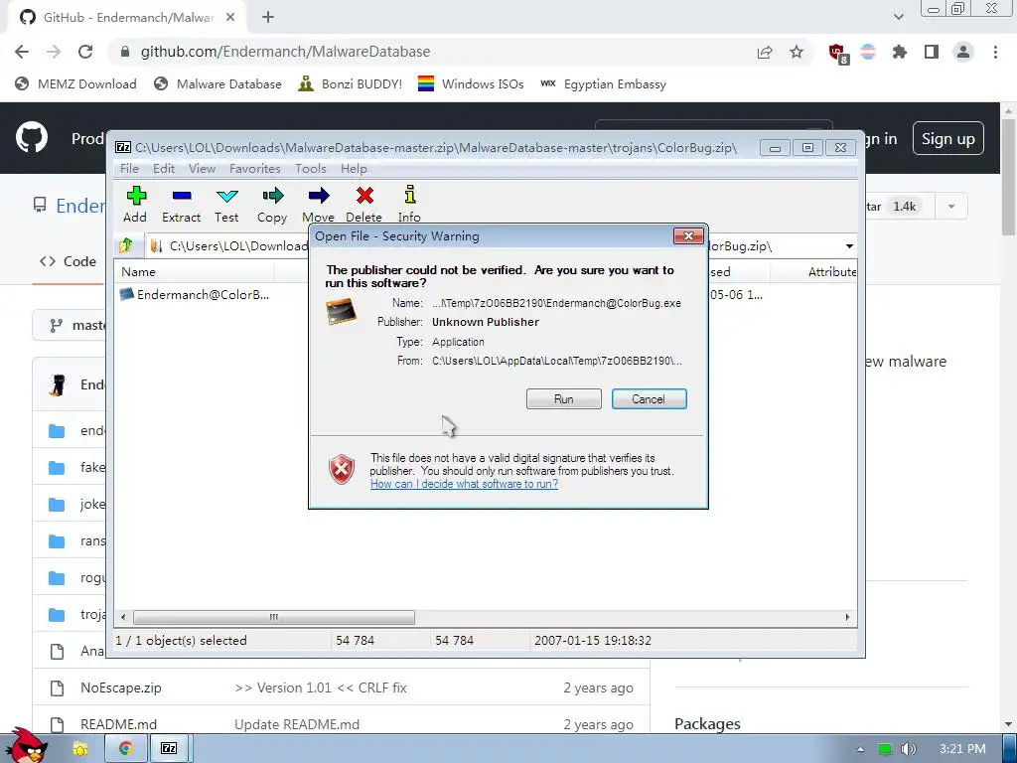Open 'How can I decide what software to run?'
This screenshot has height=763, width=1017.
pos(464,484)
